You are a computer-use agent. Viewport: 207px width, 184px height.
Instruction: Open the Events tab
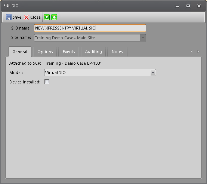tap(69, 52)
